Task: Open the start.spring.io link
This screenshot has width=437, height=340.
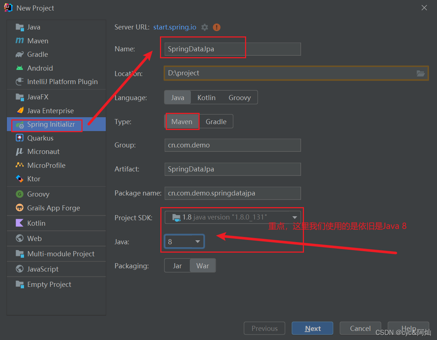Action: (175, 27)
